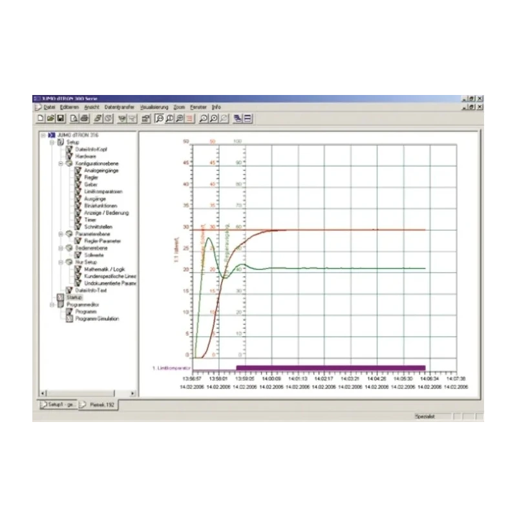This screenshot has width=517, height=517.
Task: Click the red list icon in the toolbar
Action: (x=189, y=118)
